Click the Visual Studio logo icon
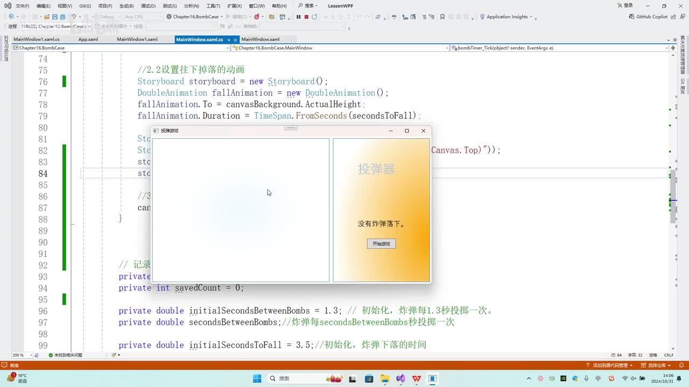Viewport: 689px width, 387px height. 8,6
